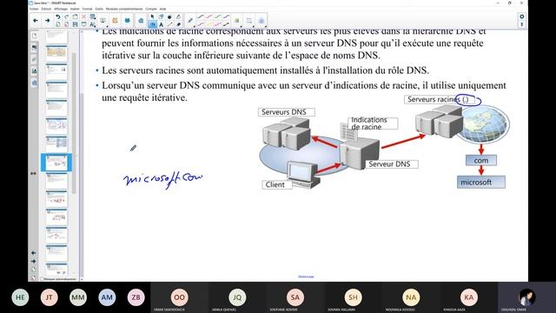Pick the red pen style swatch
556x313 pixels.
point(208,17)
